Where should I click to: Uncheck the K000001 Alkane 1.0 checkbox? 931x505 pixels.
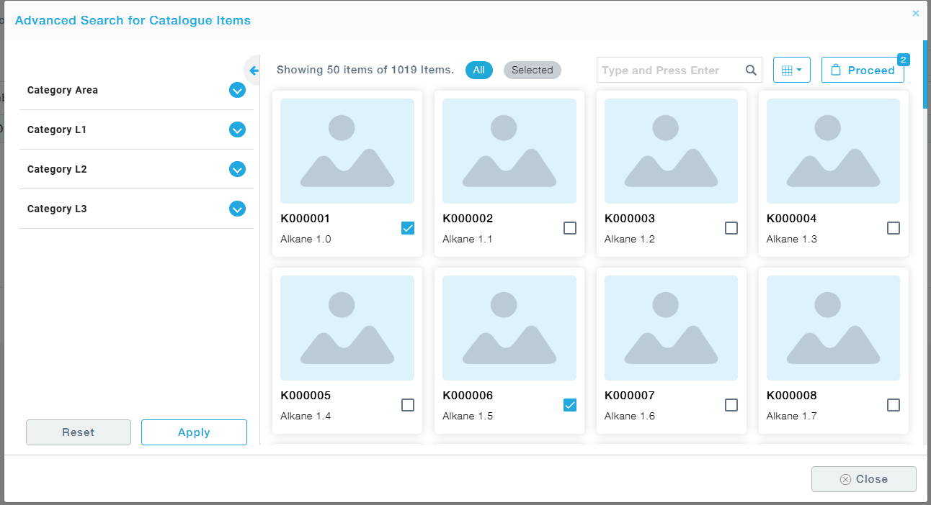(x=408, y=228)
